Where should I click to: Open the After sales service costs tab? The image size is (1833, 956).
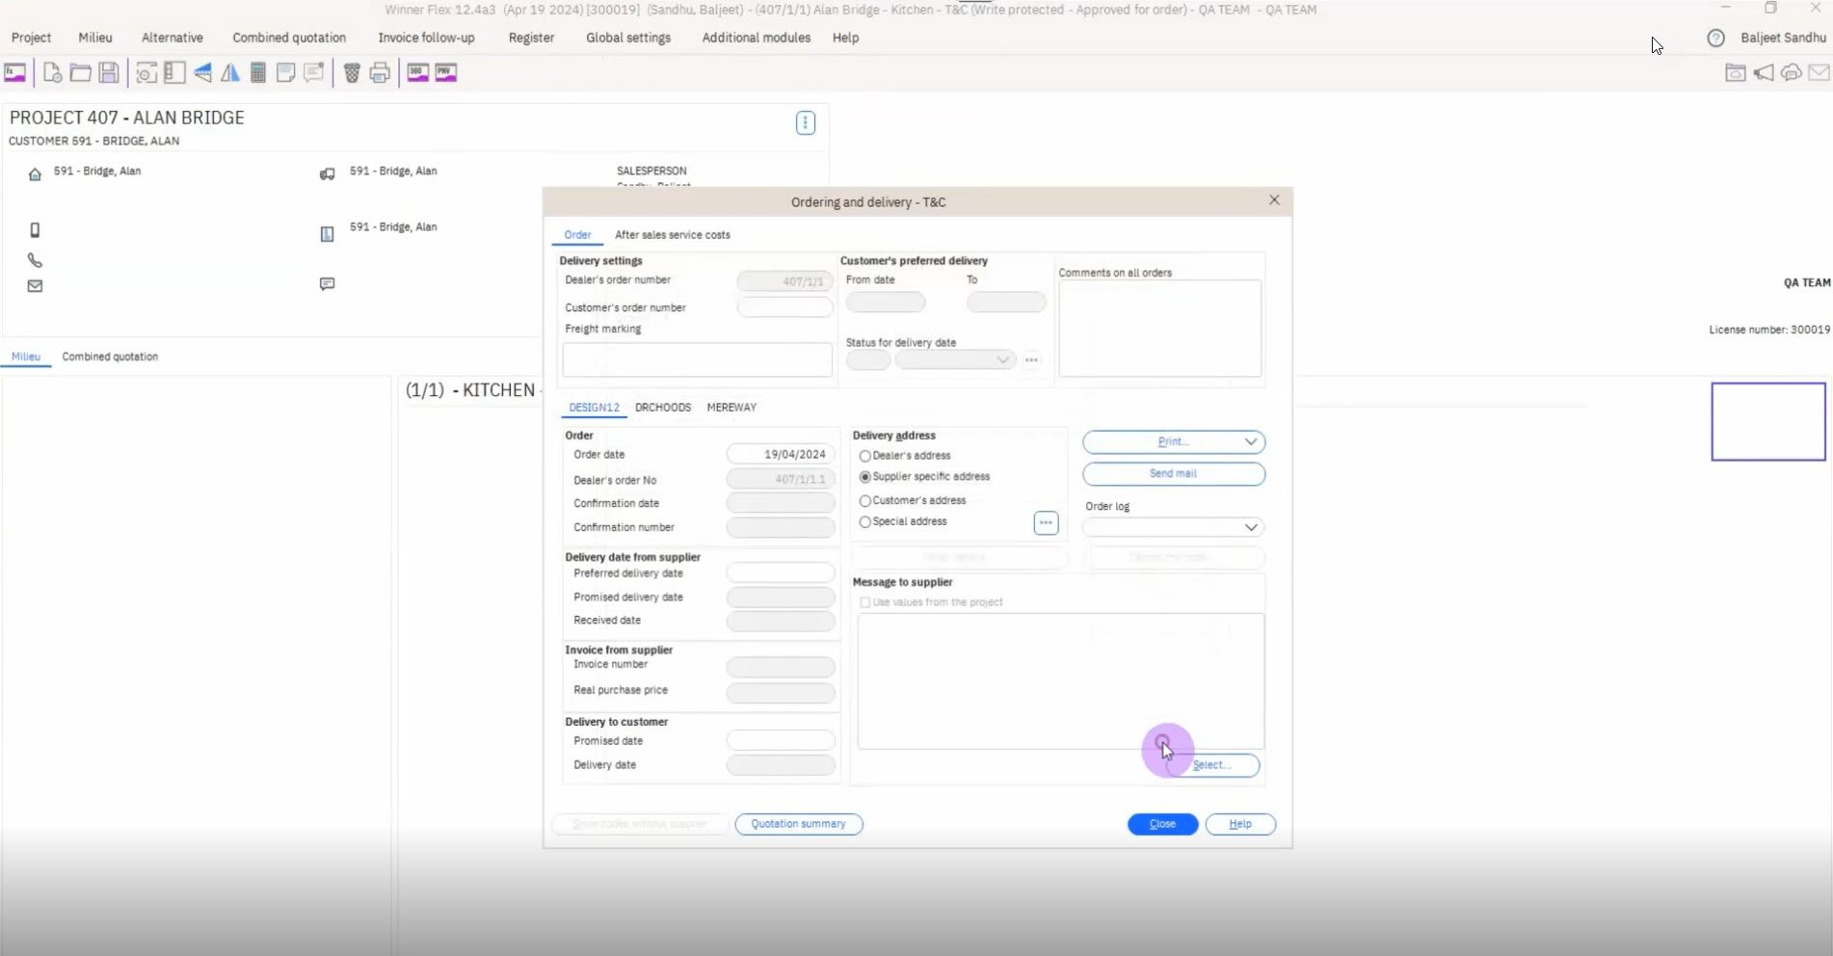tap(673, 235)
